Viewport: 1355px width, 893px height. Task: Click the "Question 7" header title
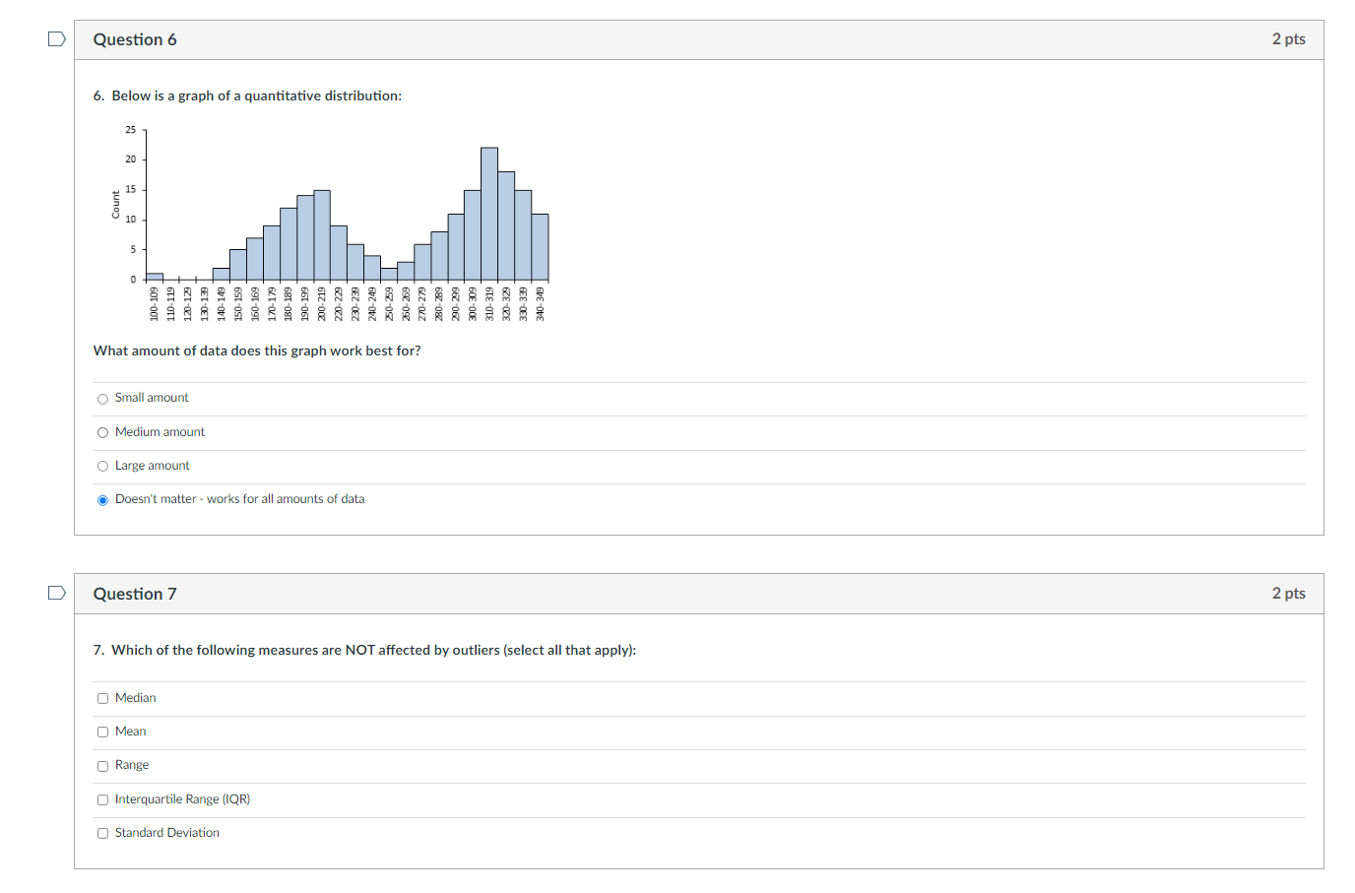click(135, 594)
